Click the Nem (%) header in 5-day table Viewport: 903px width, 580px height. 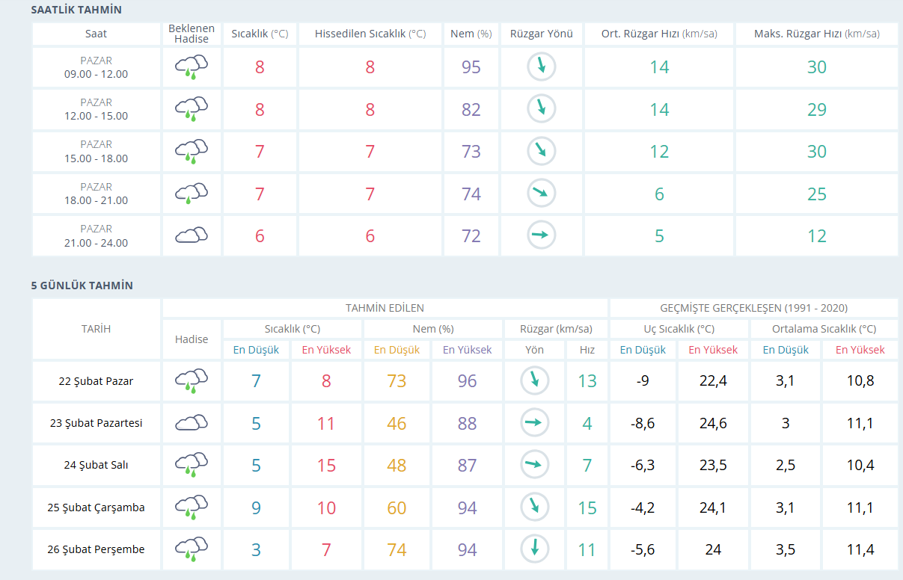pyautogui.click(x=433, y=329)
